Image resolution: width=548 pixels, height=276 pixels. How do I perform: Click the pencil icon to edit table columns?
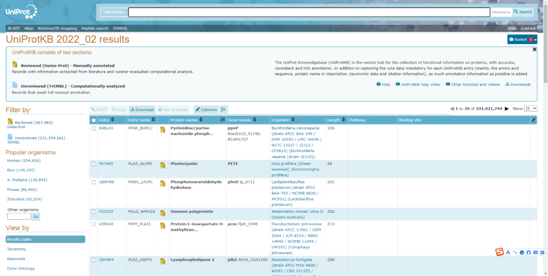pyautogui.click(x=533, y=120)
